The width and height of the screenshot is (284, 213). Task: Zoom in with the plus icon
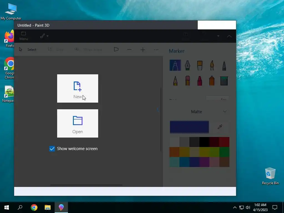tap(143, 49)
